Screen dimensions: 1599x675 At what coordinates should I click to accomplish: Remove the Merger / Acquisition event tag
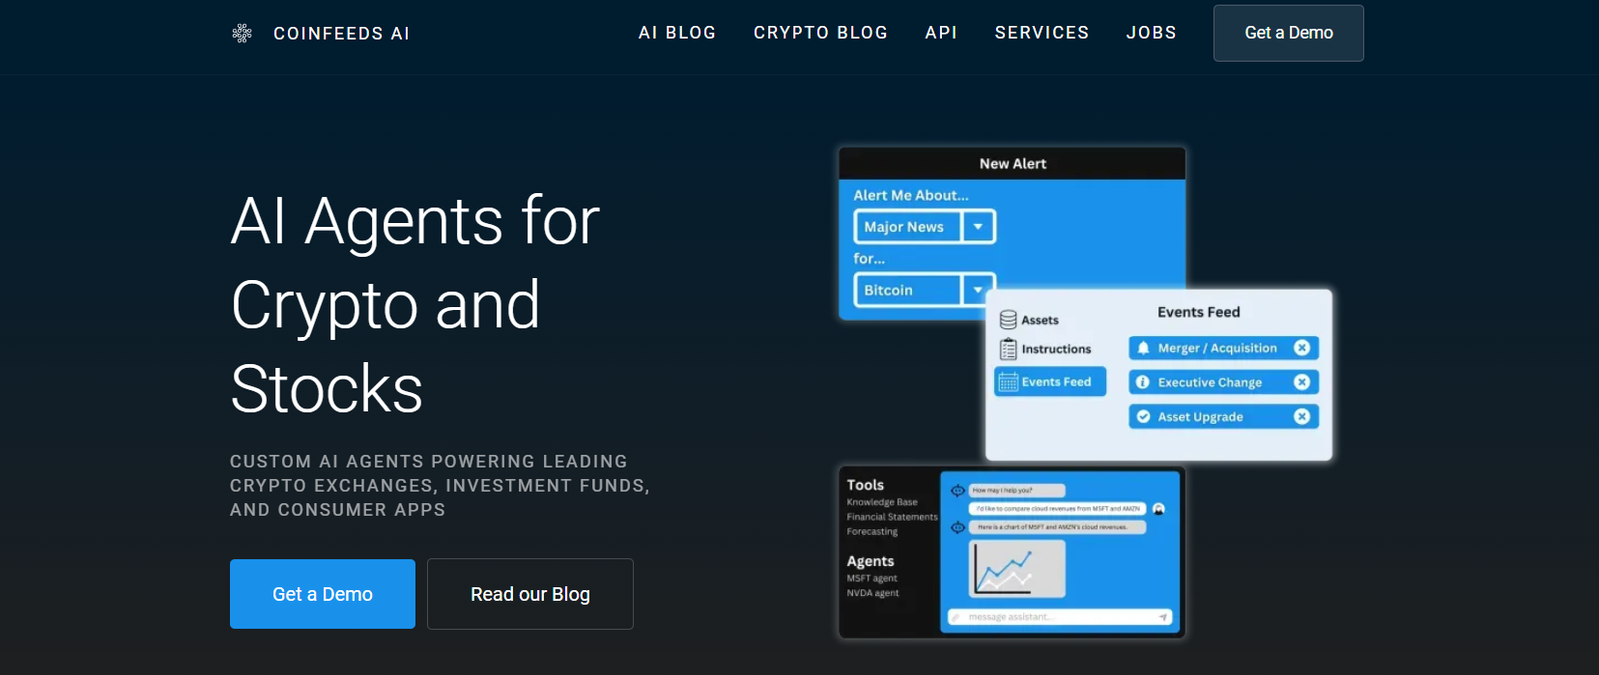pyautogui.click(x=1301, y=348)
